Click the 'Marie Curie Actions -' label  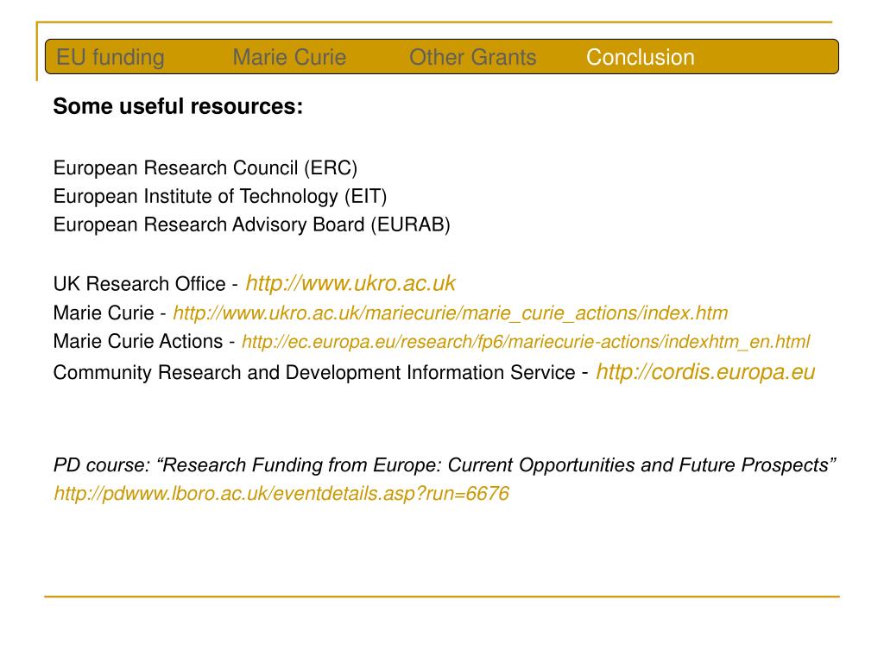(x=144, y=342)
